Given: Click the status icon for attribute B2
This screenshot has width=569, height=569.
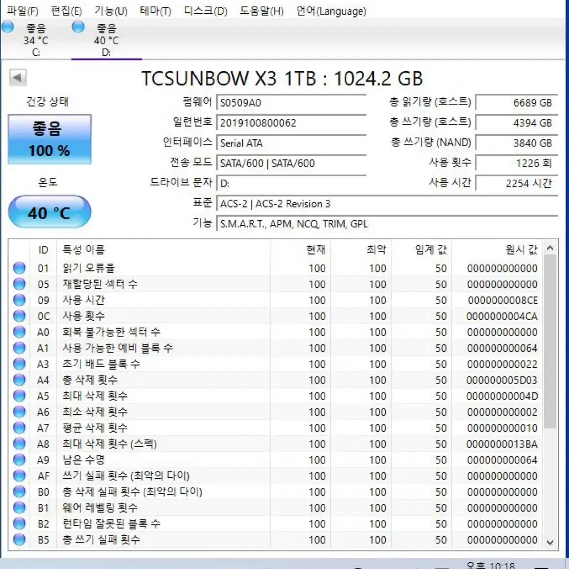Looking at the screenshot, I should (x=19, y=523).
